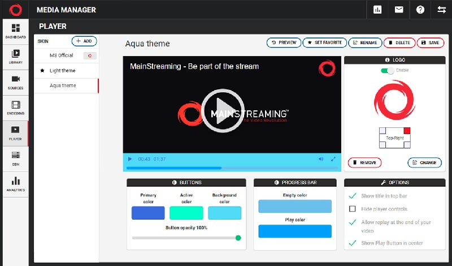Open the help question mark icon

[x=420, y=10]
